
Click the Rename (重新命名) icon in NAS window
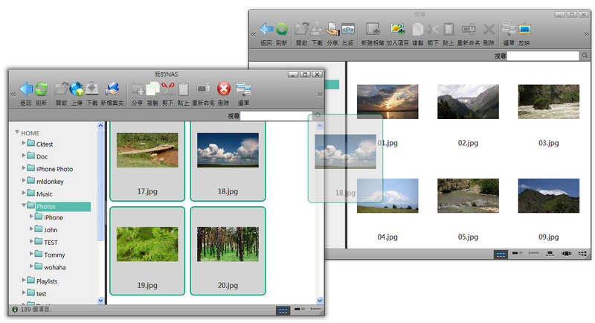(203, 89)
